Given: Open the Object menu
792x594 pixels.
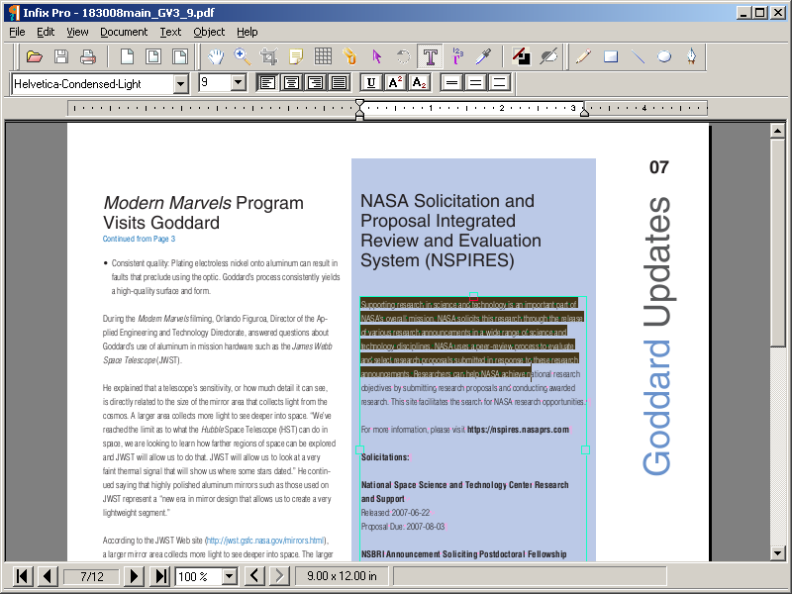Looking at the screenshot, I should 209,32.
